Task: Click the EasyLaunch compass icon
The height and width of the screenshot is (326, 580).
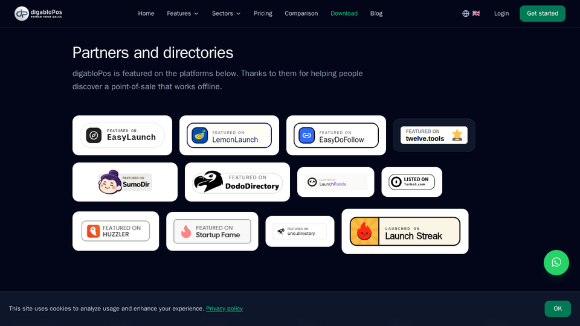Action: (94, 135)
